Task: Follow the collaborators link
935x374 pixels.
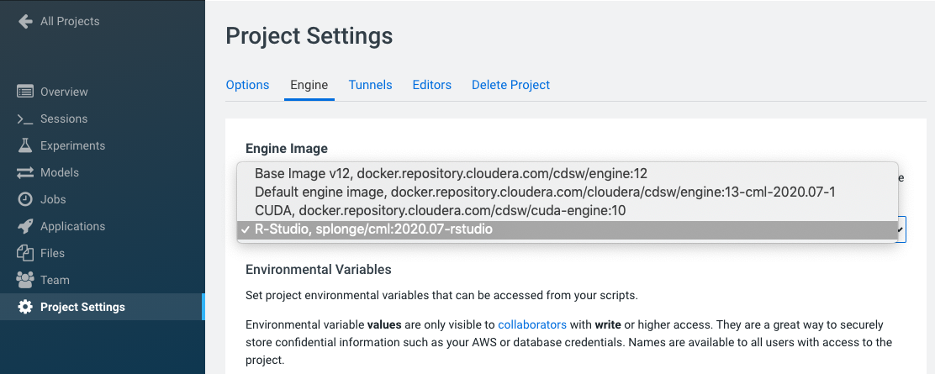Action: click(x=532, y=324)
